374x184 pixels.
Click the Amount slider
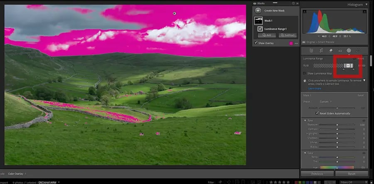click(x=337, y=108)
